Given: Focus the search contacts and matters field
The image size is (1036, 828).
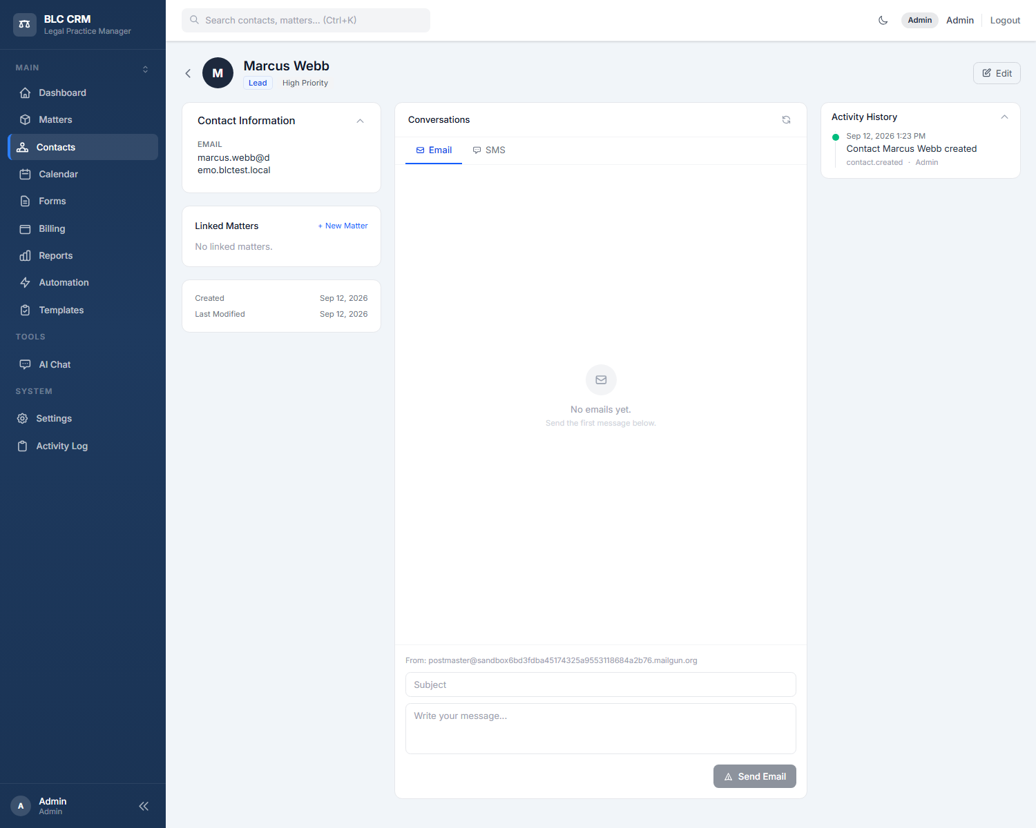Looking at the screenshot, I should 306,20.
